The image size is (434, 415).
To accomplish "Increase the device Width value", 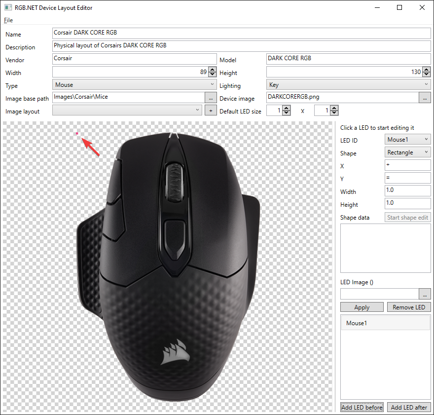I will pos(212,70).
